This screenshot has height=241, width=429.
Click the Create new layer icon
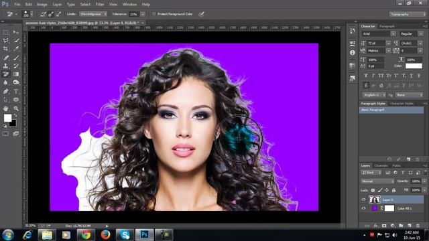410,226
